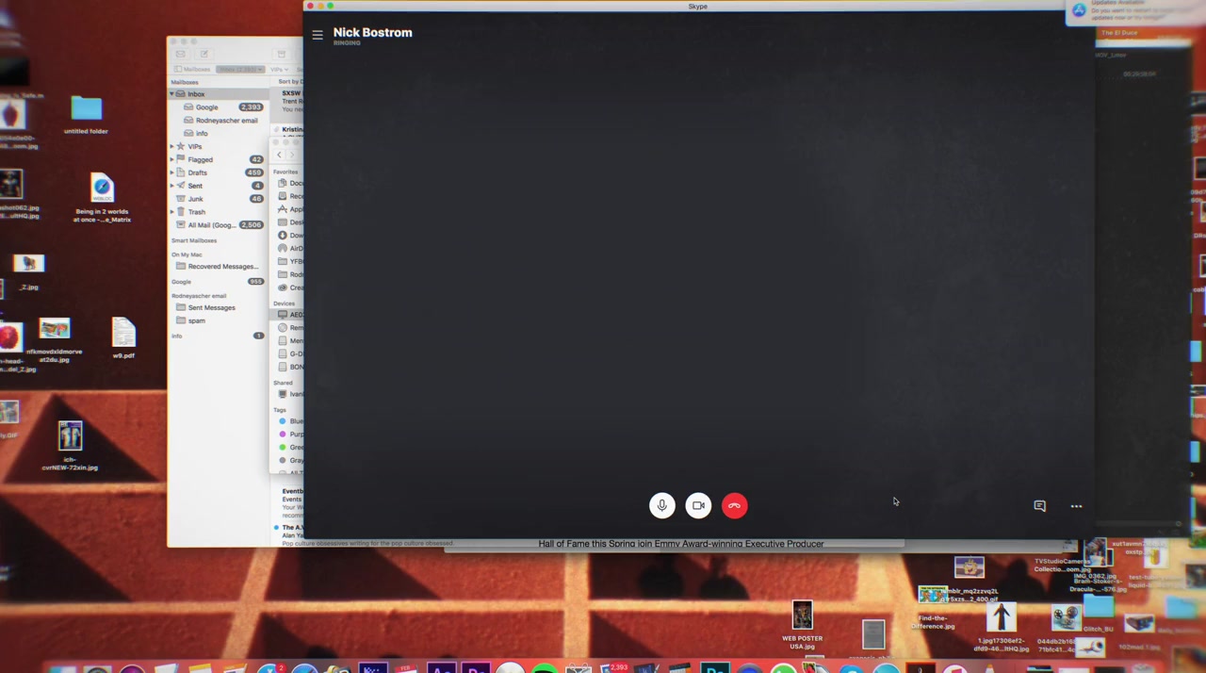
Task: Open the Junk mailbox
Action: [x=195, y=199]
